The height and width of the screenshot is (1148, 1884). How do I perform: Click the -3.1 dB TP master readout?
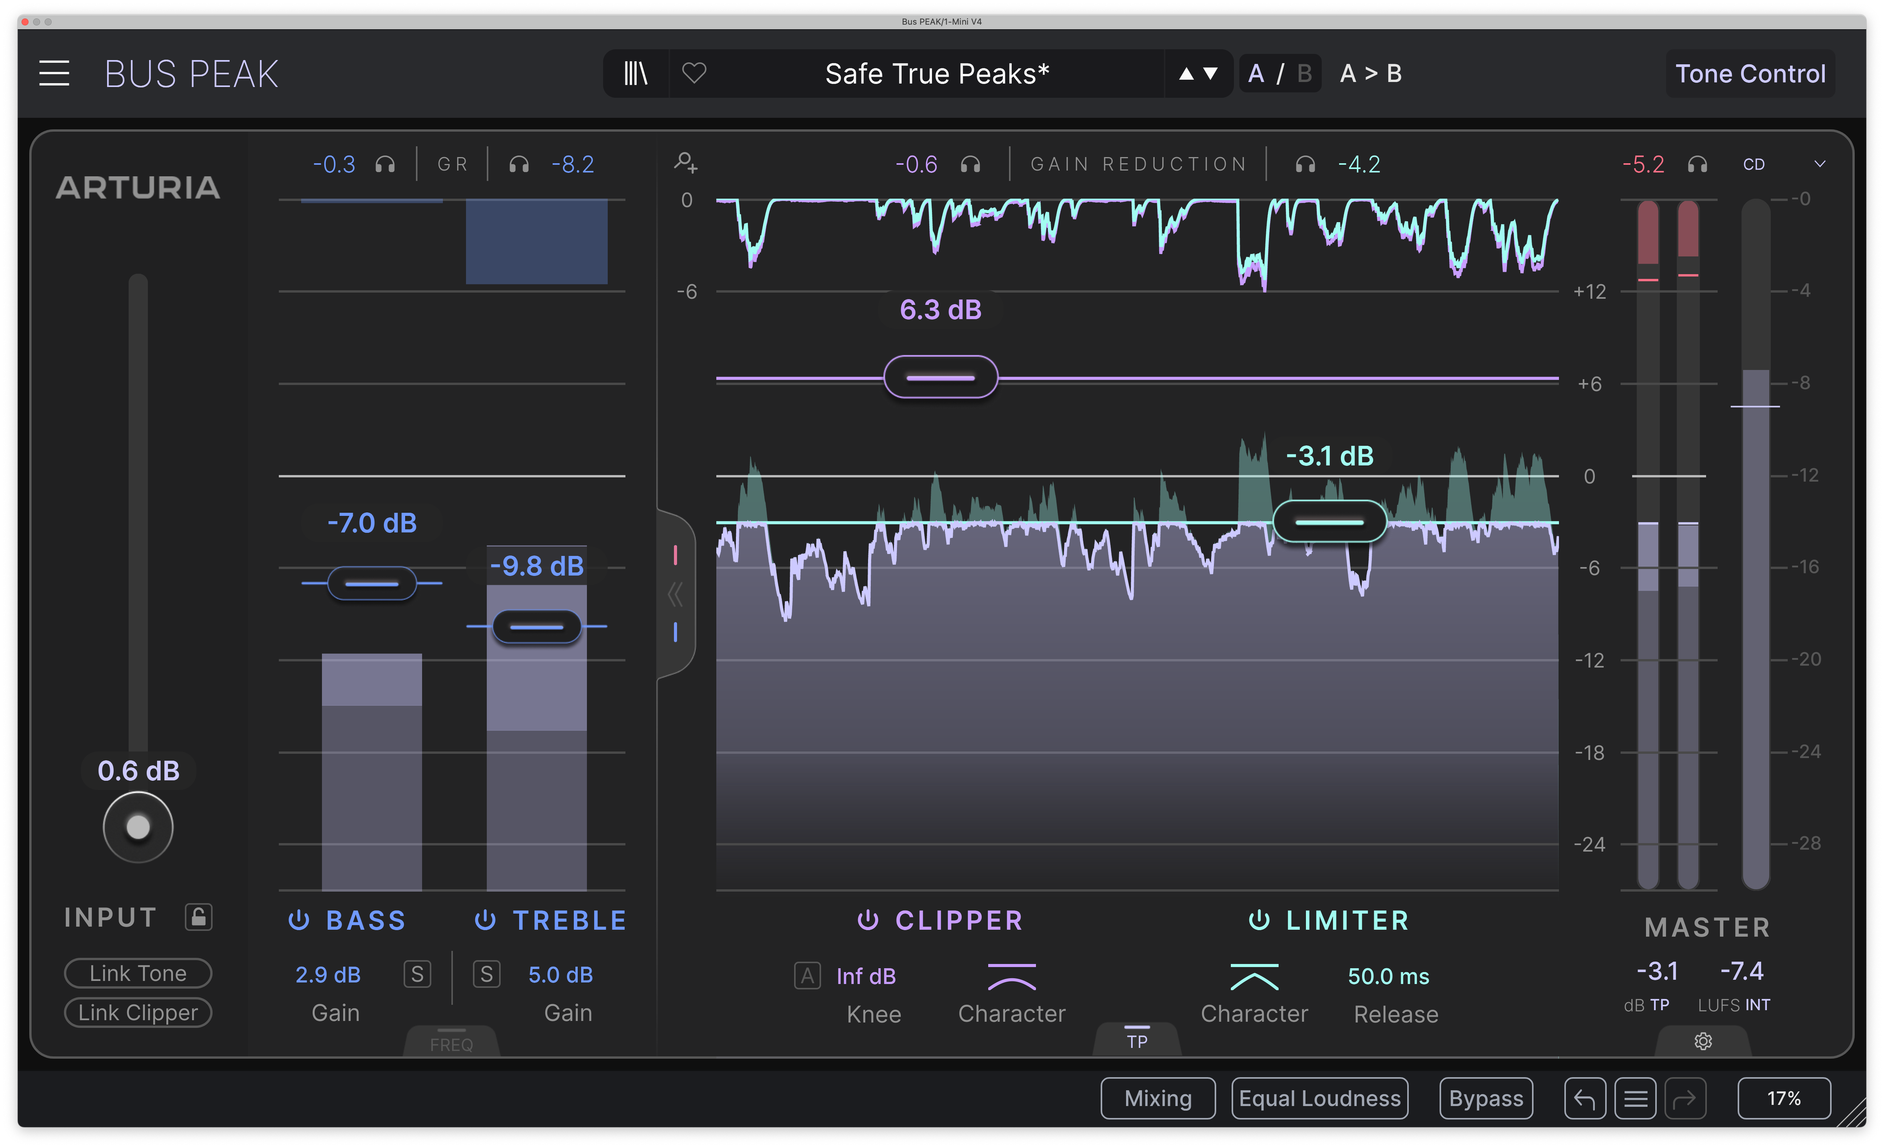(1657, 971)
